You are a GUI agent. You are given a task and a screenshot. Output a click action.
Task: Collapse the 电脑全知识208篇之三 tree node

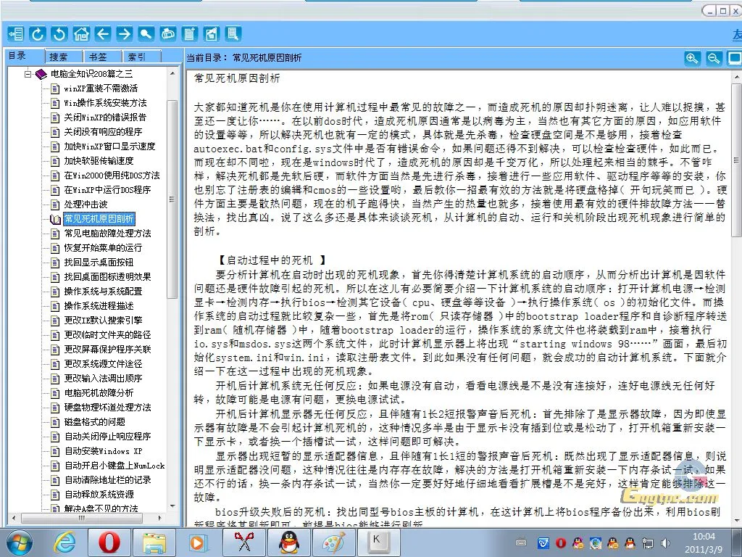click(27, 73)
